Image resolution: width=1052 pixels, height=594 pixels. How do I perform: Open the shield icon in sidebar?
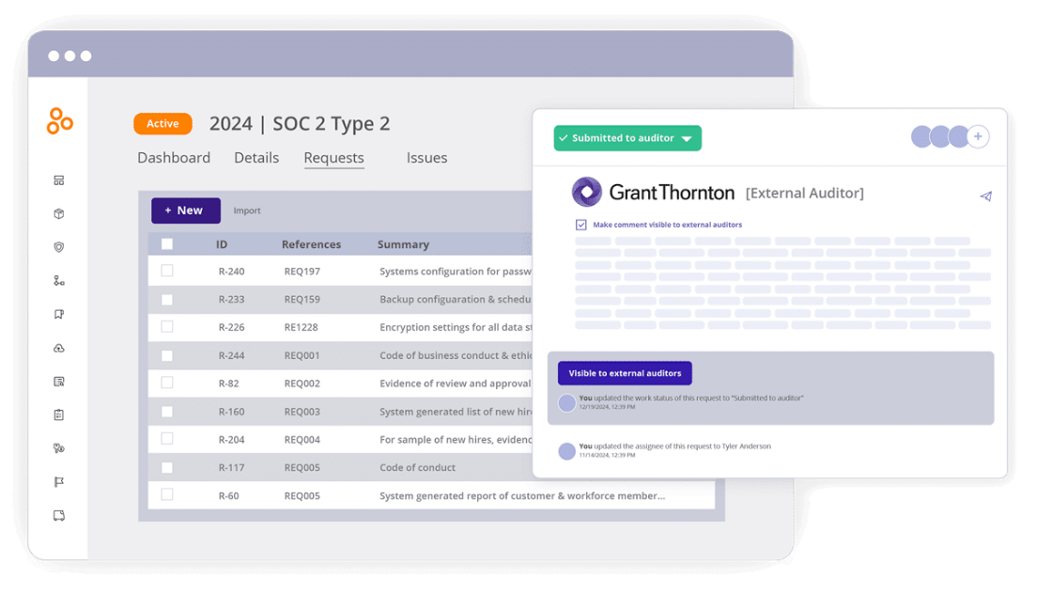(x=59, y=248)
